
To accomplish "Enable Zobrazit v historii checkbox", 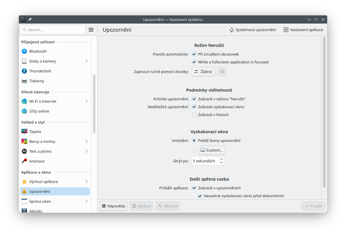I will [194, 115].
